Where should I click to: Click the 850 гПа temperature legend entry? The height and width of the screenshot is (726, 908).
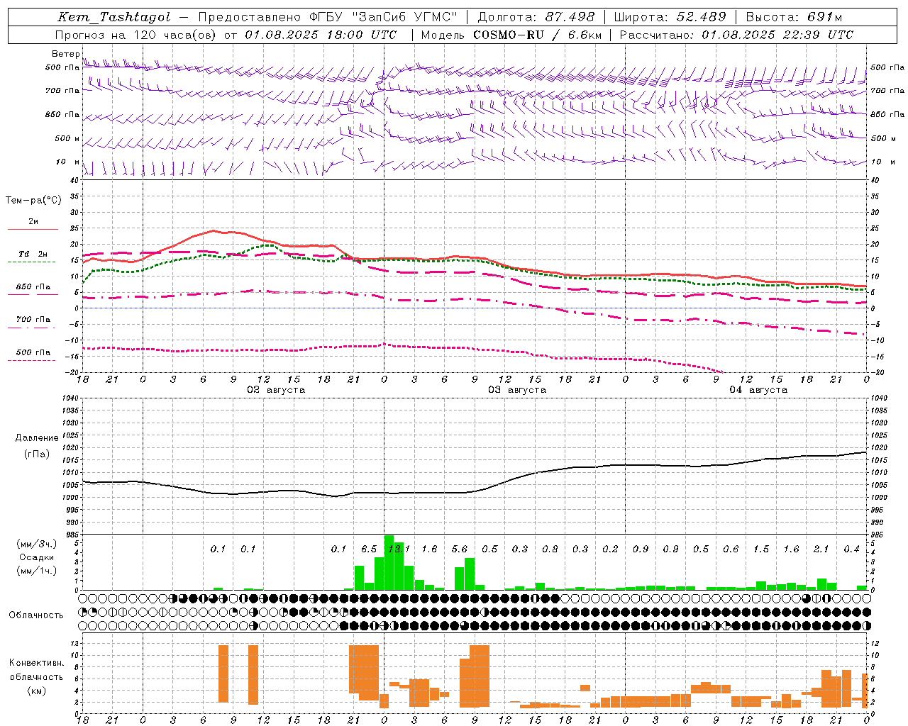[x=33, y=287]
